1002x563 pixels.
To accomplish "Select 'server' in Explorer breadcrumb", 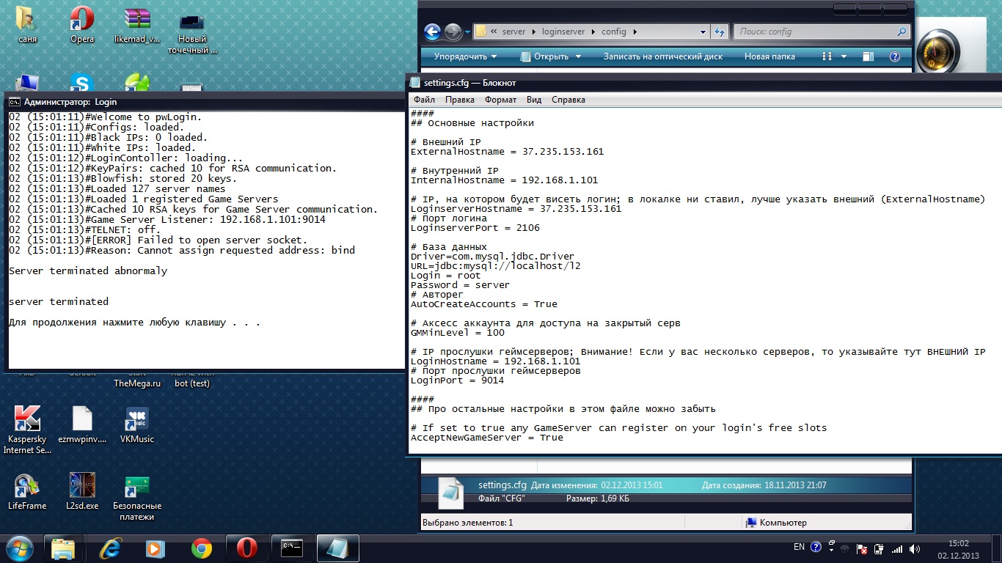I will click(x=513, y=32).
